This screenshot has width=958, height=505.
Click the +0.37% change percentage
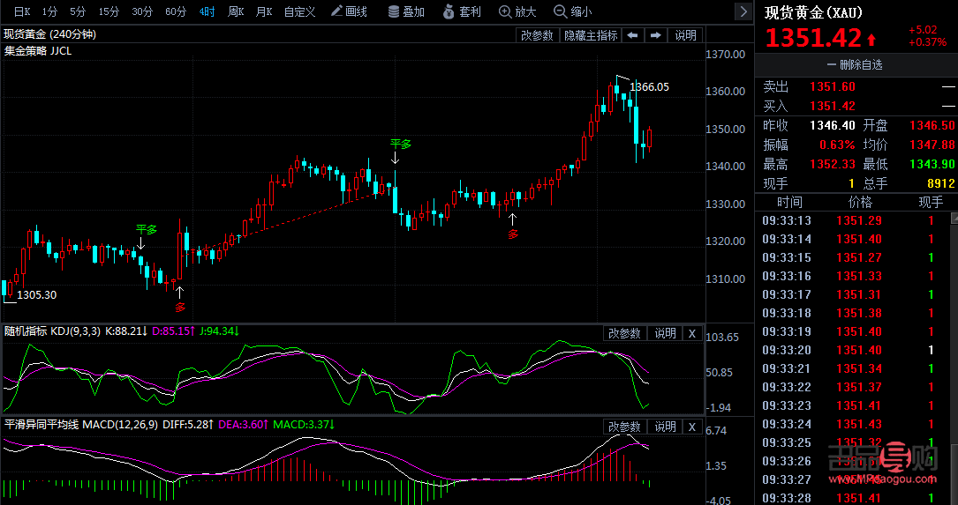pos(927,42)
